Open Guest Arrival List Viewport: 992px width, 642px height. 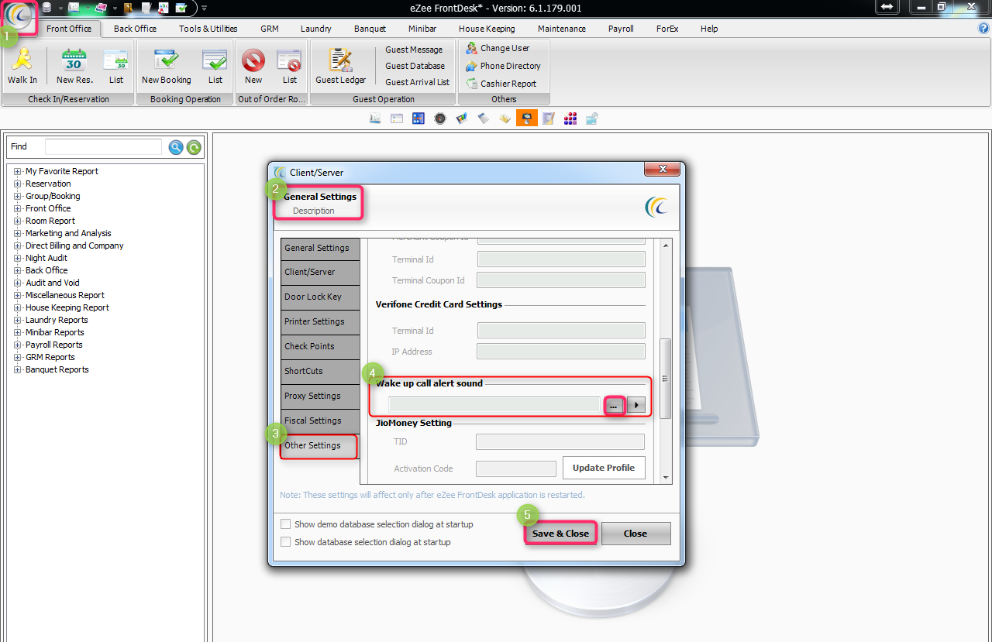(418, 82)
